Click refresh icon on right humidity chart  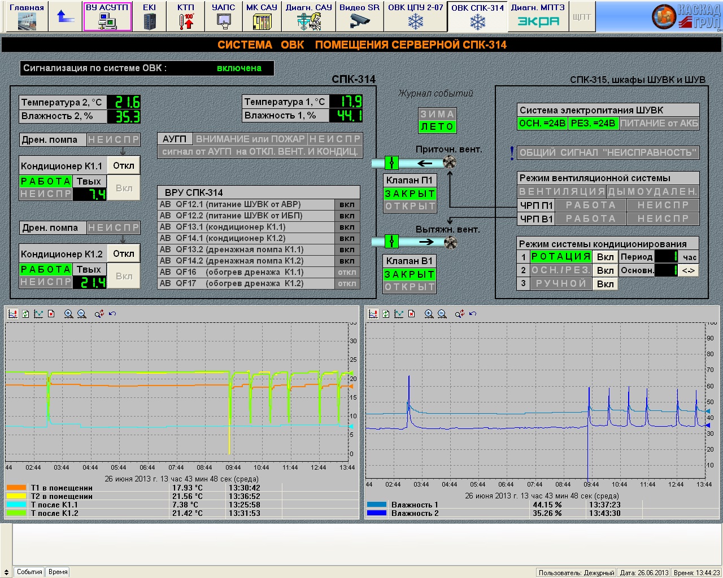(386, 314)
